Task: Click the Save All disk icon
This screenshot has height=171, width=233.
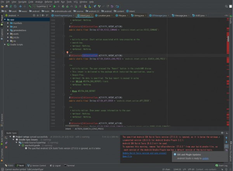Action: (x=7, y=6)
